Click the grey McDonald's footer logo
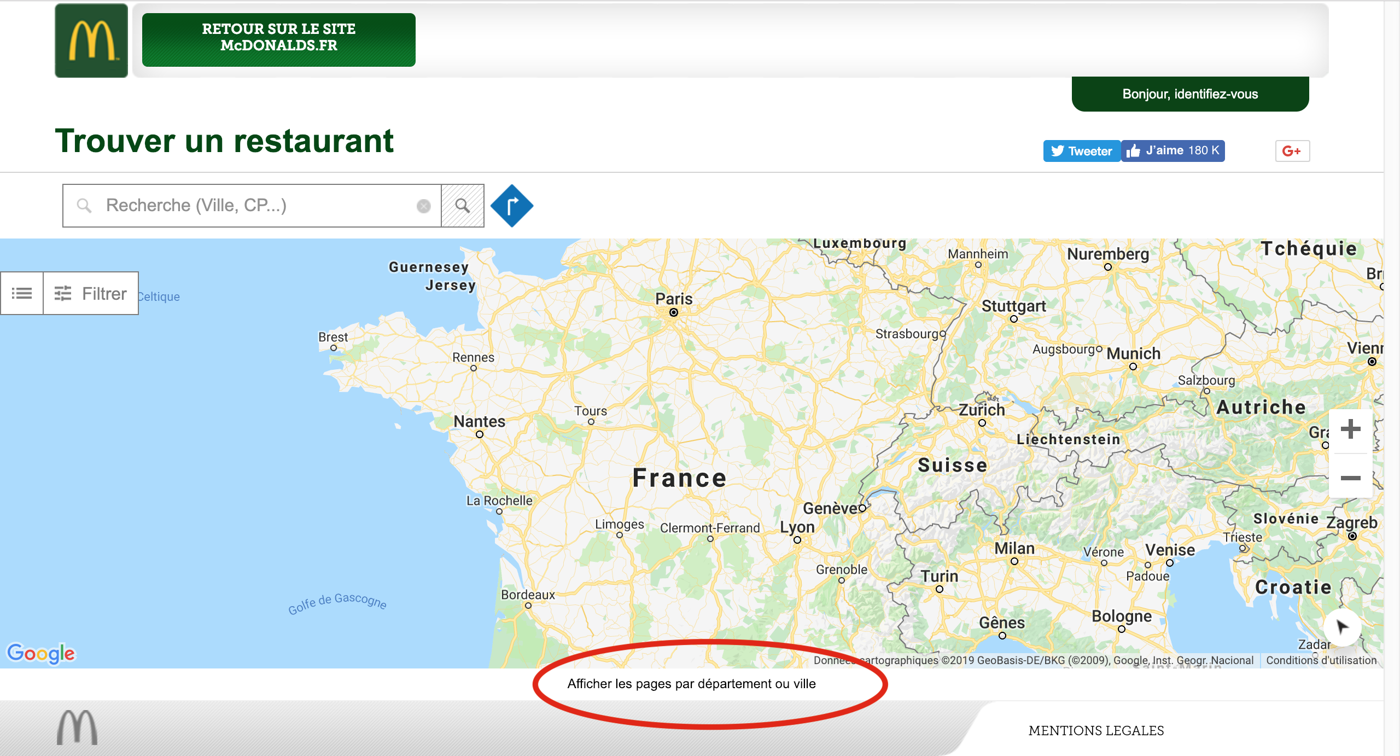The width and height of the screenshot is (1400, 756). [77, 728]
